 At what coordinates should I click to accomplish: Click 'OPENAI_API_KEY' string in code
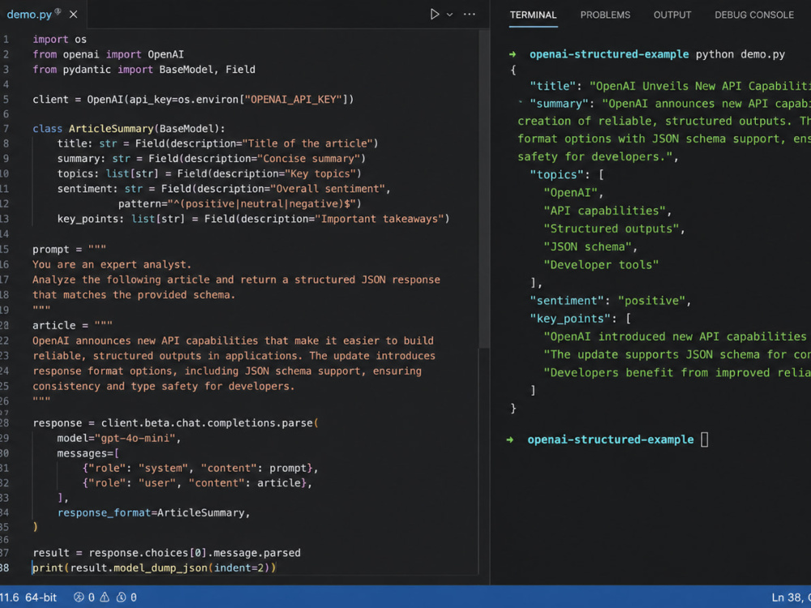pos(293,99)
